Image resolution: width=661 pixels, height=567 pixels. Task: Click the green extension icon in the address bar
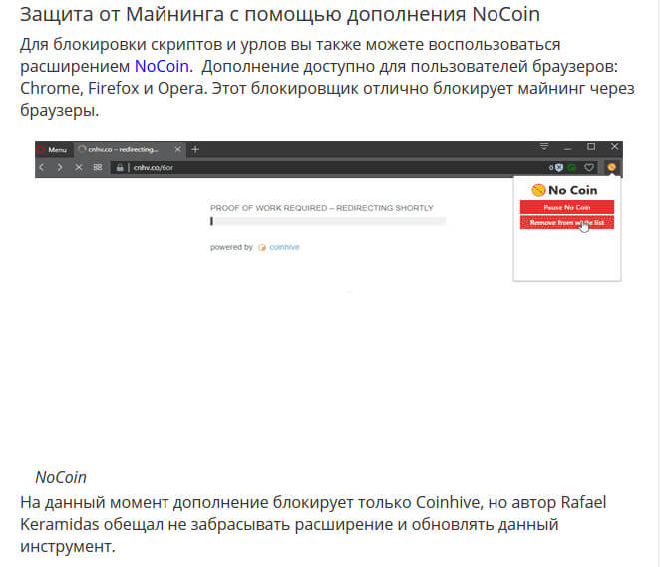point(572,168)
